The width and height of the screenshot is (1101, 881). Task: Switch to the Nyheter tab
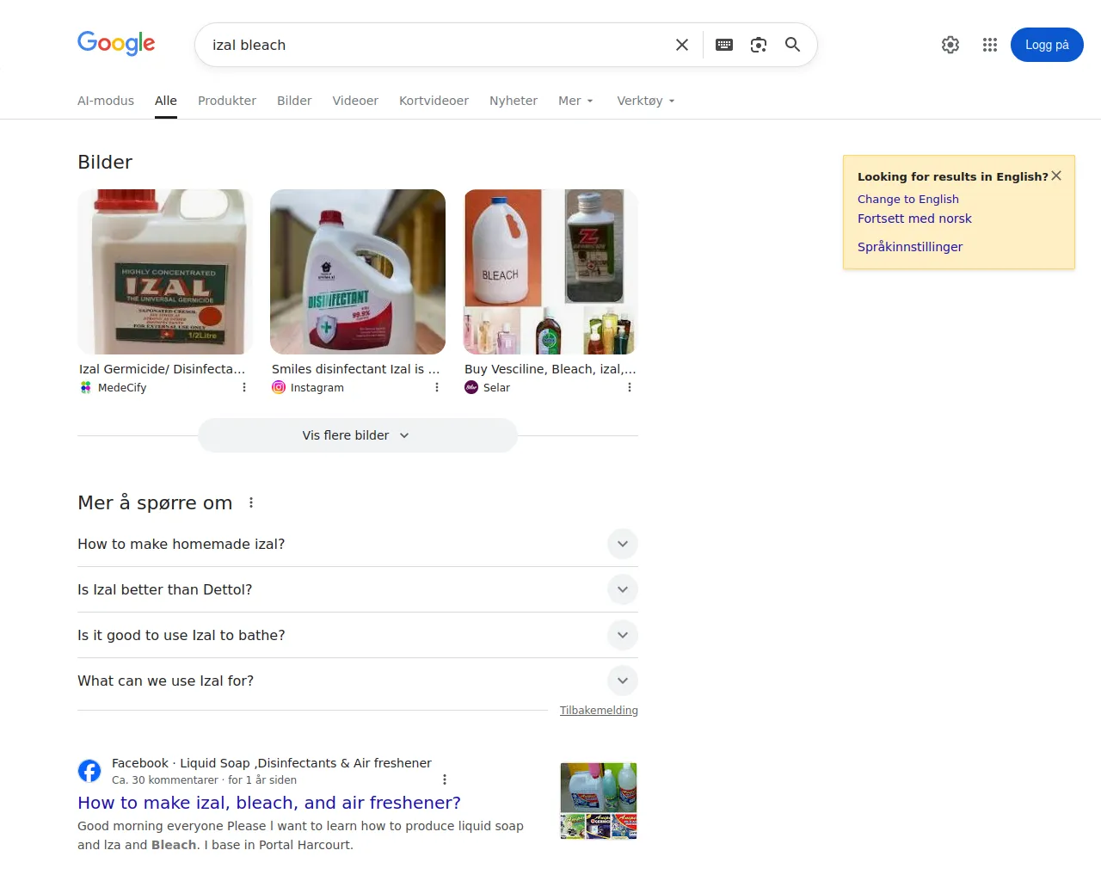[x=514, y=101]
